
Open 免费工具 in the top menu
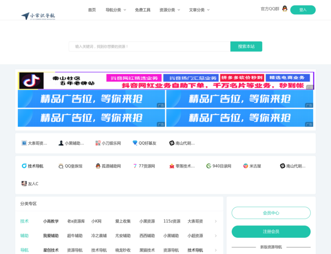tap(143, 10)
